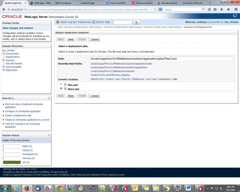240x192 pixels.
Task: Close the Update Application tab
Action: tap(25, 3)
